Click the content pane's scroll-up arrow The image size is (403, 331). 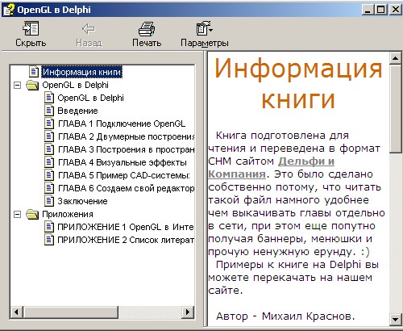(x=395, y=58)
